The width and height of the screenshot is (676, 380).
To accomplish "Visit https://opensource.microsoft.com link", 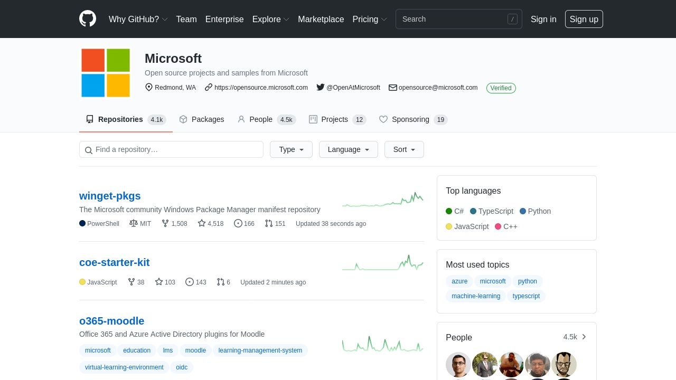I will point(261,88).
